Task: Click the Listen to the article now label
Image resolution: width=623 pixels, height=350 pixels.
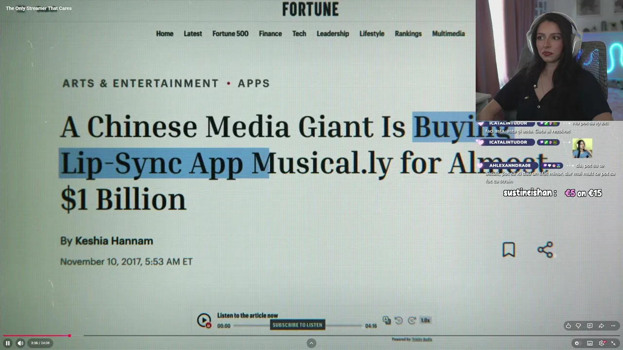Action: [248, 315]
